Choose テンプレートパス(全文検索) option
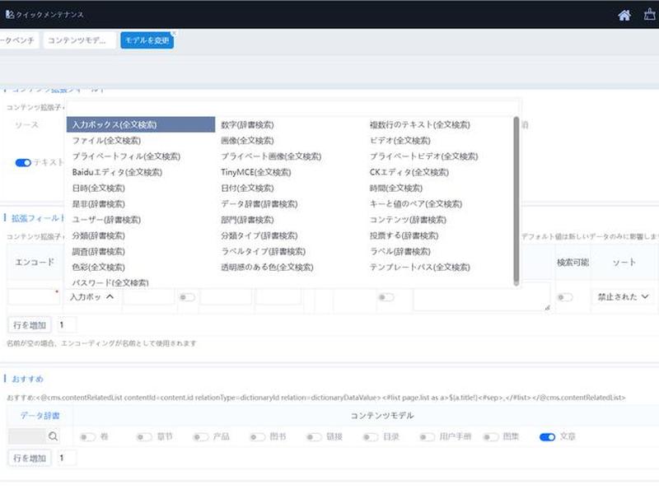The image size is (659, 494). 419,267
